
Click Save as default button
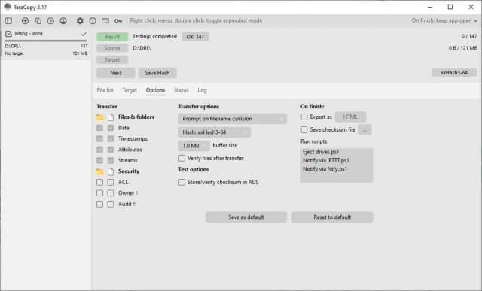[x=246, y=217]
